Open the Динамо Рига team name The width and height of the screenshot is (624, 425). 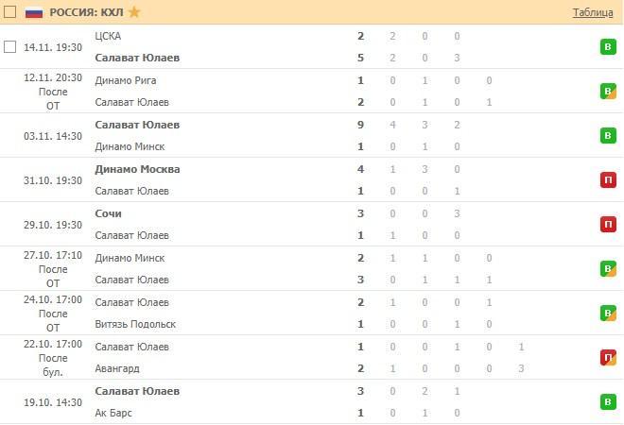point(126,80)
